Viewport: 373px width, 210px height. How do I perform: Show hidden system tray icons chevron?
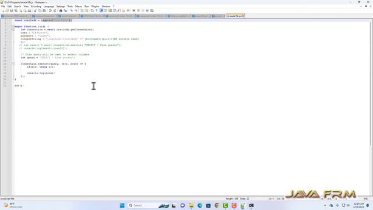coord(325,205)
